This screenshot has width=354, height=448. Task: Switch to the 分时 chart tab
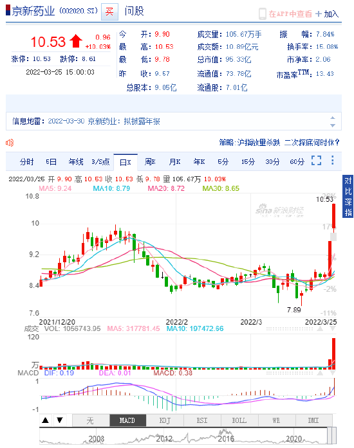coord(27,162)
